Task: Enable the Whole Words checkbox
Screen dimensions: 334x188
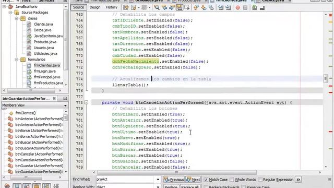Action: tap(232, 180)
